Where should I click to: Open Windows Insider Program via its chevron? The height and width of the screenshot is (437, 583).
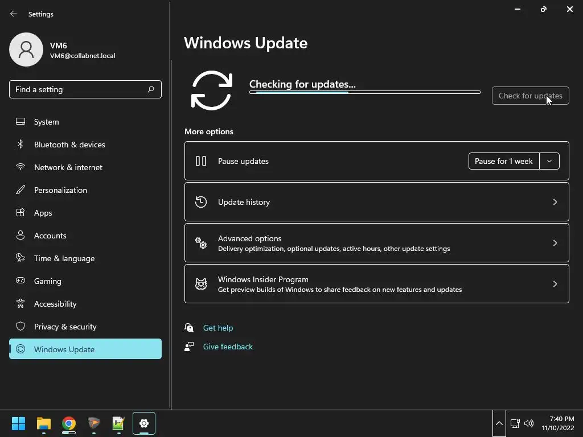point(555,284)
